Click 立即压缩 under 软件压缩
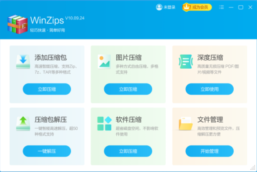257x172 pixels. 128,151
